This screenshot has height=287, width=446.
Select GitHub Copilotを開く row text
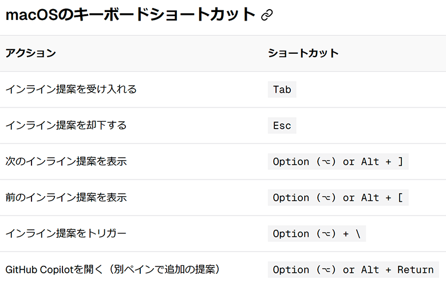(113, 269)
